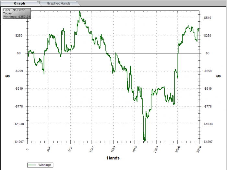Click the right -$519 axis label
This screenshot has width=227, height=170.
(208, 89)
